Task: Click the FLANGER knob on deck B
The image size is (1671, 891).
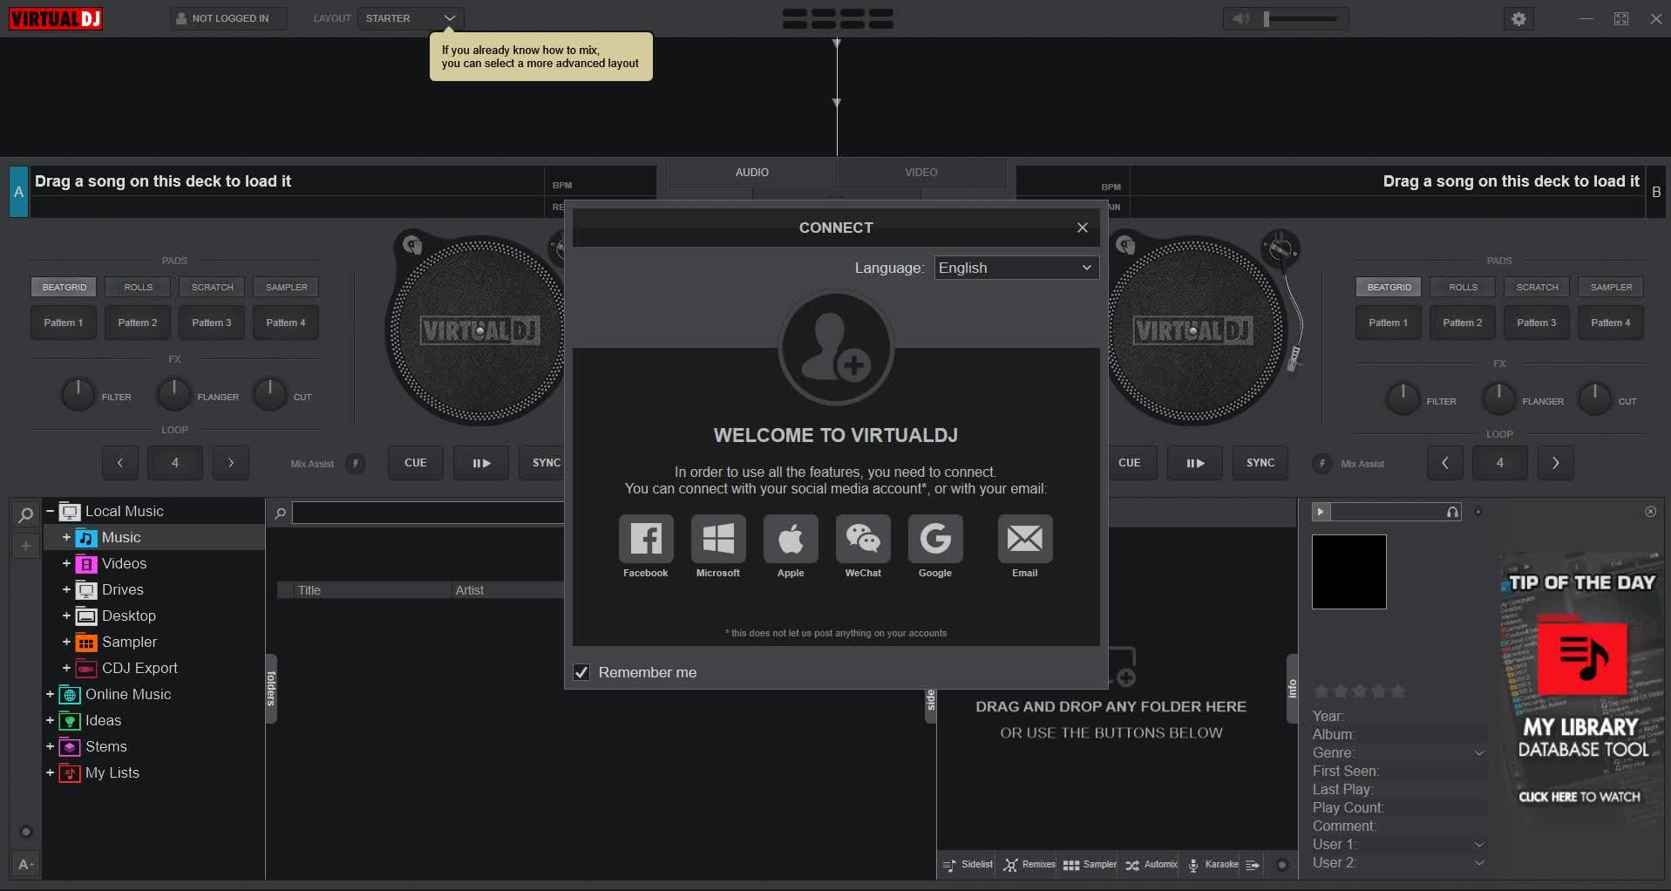Action: (x=1498, y=398)
